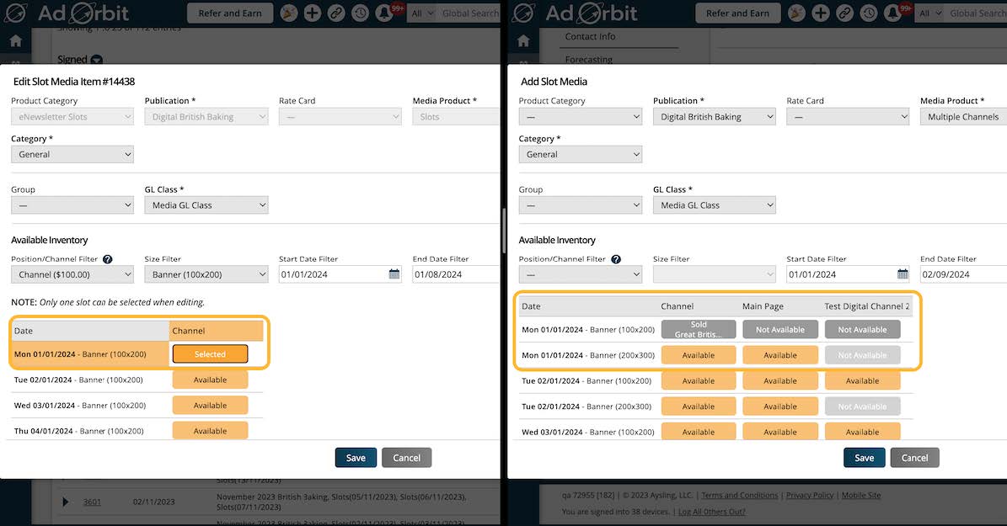The width and height of the screenshot is (1007, 526).
Task: Click the party popper icon in the right window's top bar
Action: click(x=796, y=13)
